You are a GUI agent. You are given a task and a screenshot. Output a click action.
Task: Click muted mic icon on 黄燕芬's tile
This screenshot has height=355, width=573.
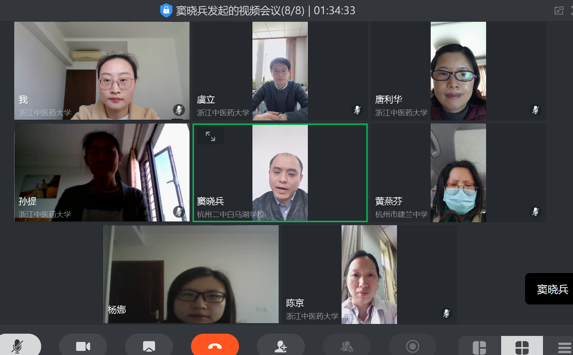point(536,211)
